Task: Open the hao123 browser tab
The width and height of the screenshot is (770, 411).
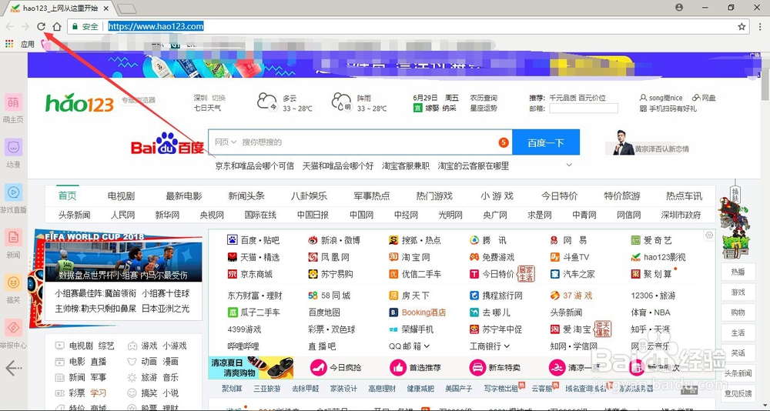Action: (61, 8)
